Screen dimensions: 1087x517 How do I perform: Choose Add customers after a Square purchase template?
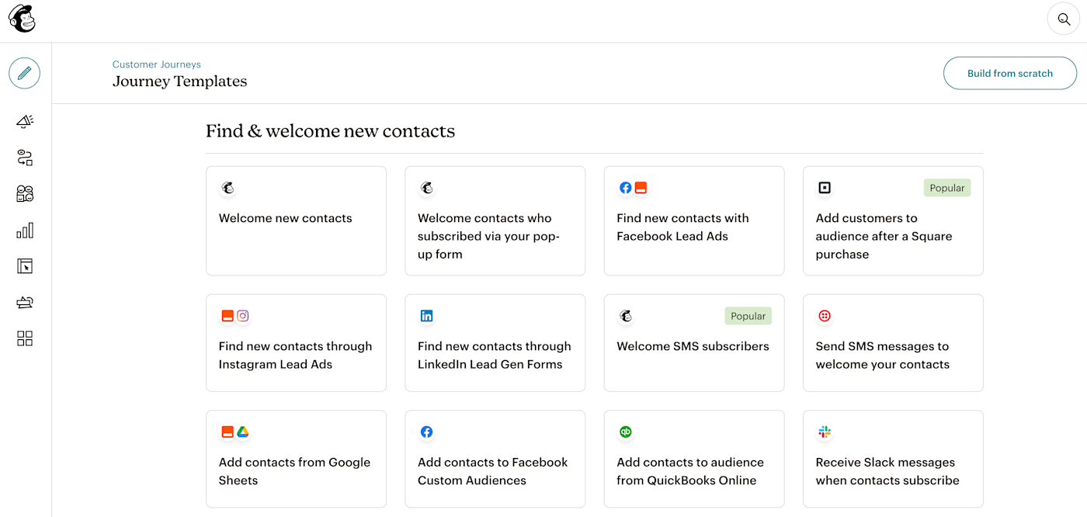(893, 220)
